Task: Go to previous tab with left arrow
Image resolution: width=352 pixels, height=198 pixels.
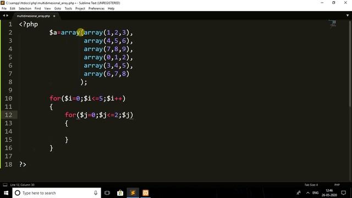Action: pos(4,15)
